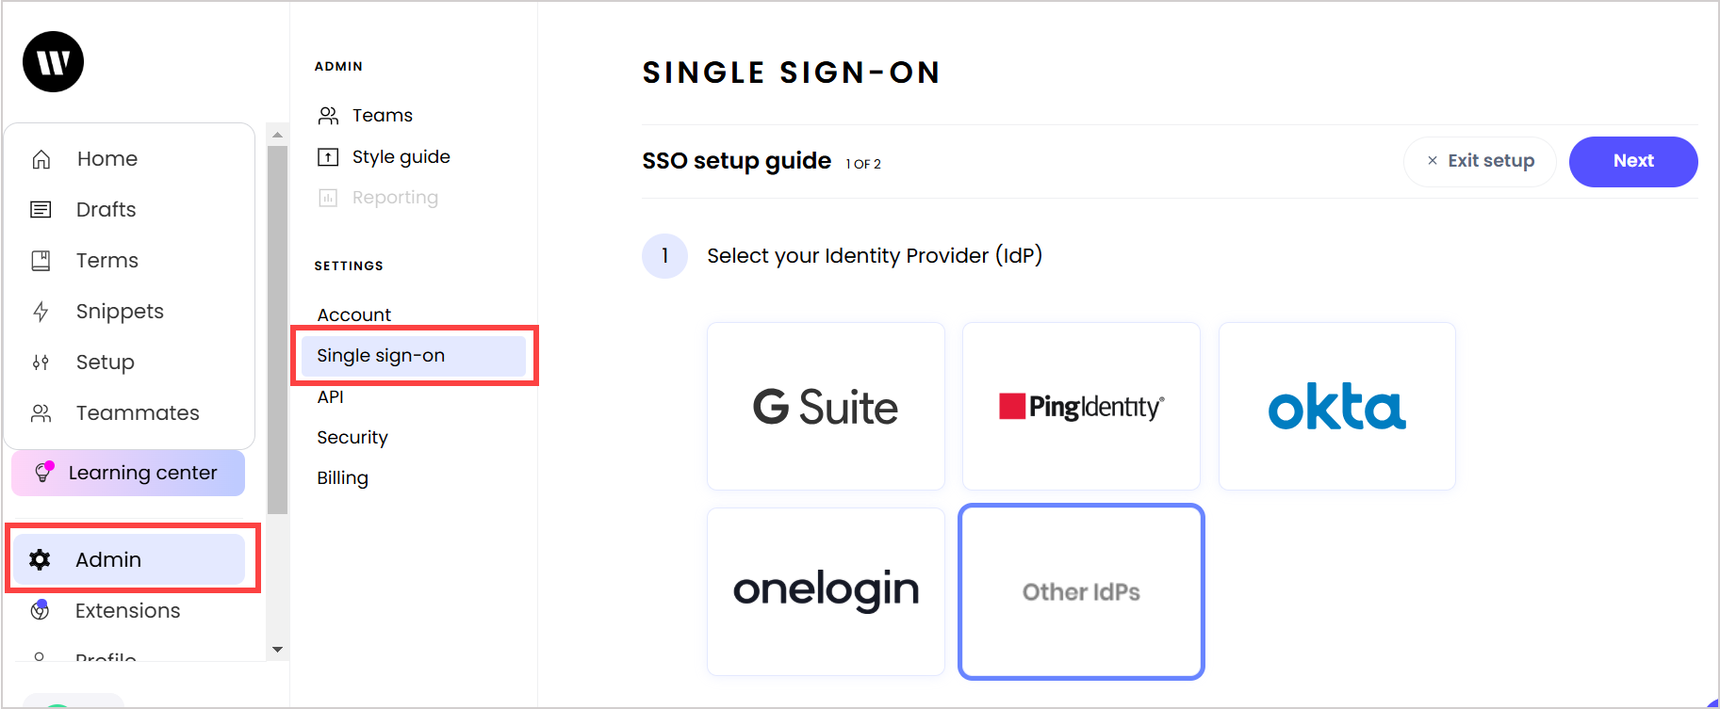This screenshot has width=1720, height=709.
Task: Click the Setup sliders icon
Action: 41,363
